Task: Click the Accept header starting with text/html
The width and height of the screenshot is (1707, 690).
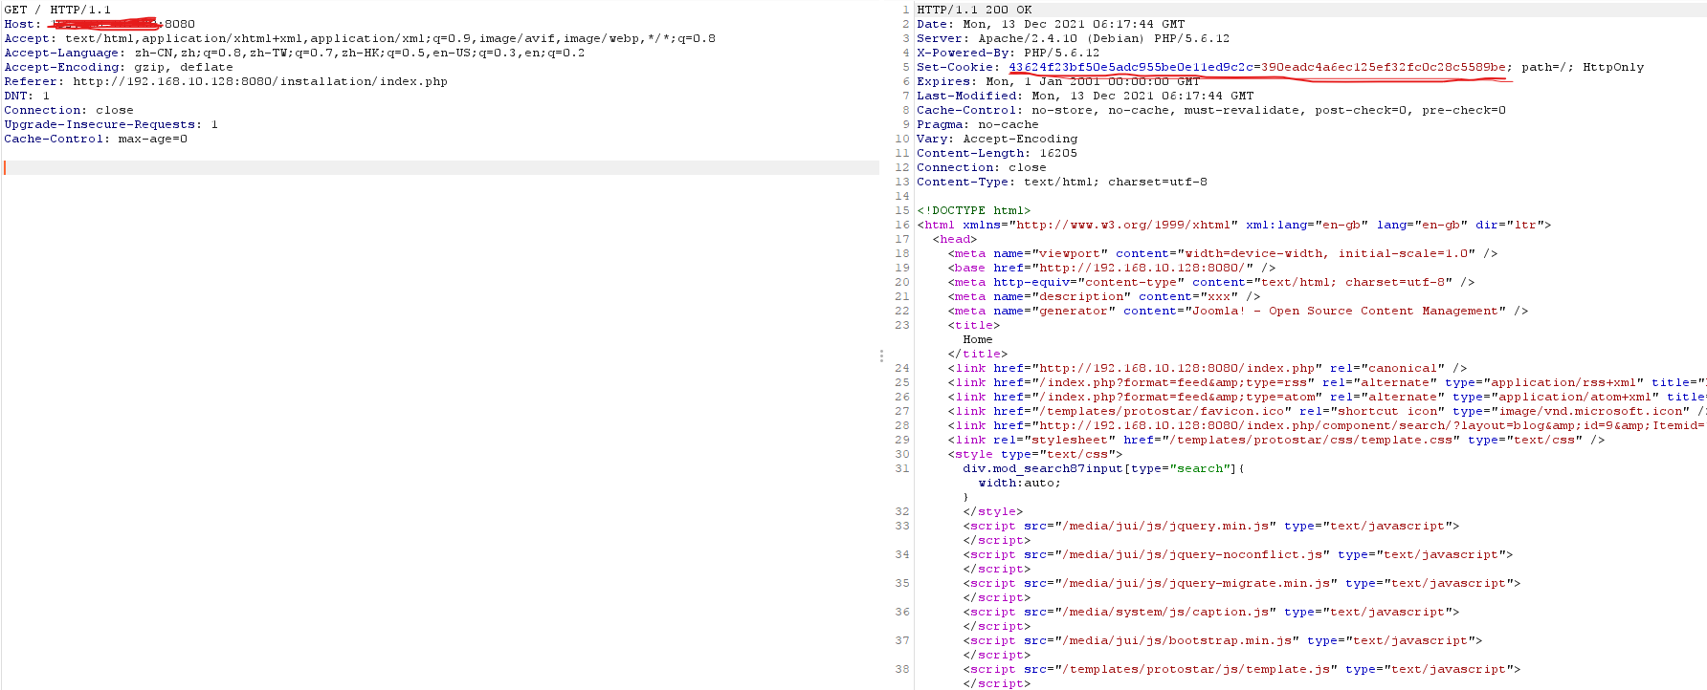Action: click(360, 38)
